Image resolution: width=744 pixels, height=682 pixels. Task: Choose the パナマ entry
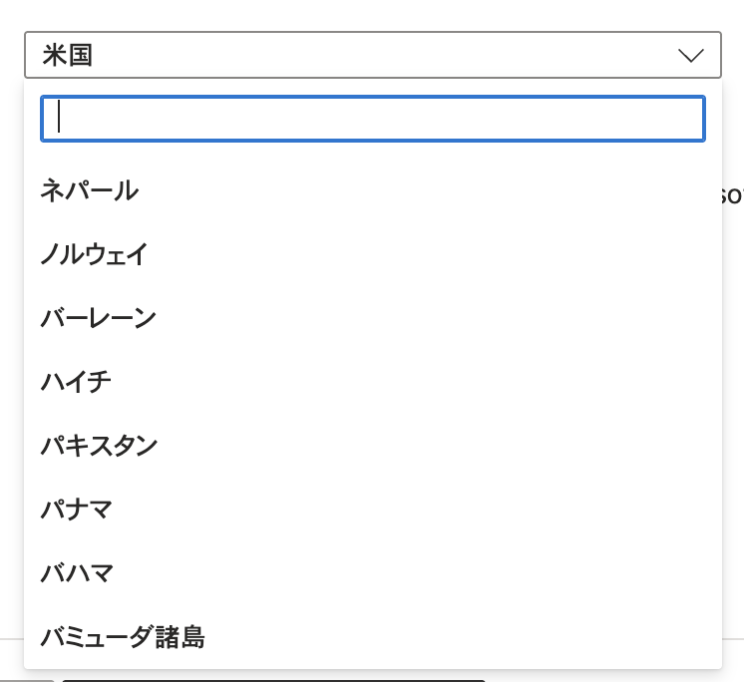point(76,510)
